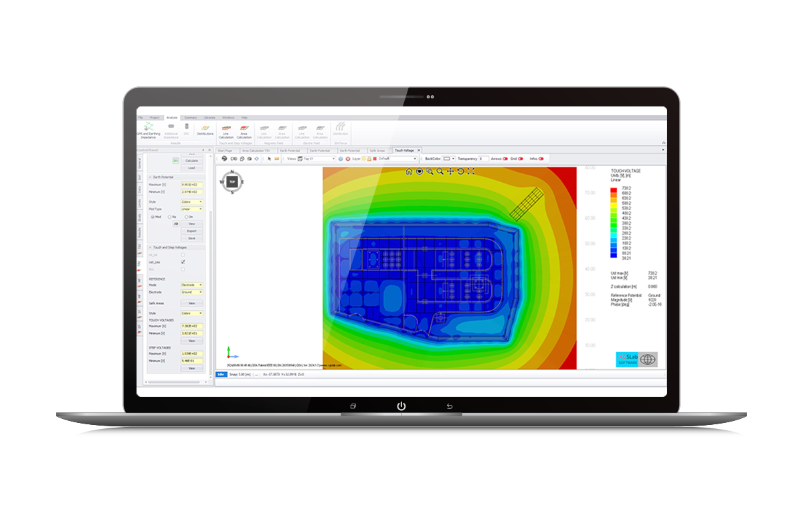Click the home view icon above the plot
Screen dimensions: 803x522
409,171
